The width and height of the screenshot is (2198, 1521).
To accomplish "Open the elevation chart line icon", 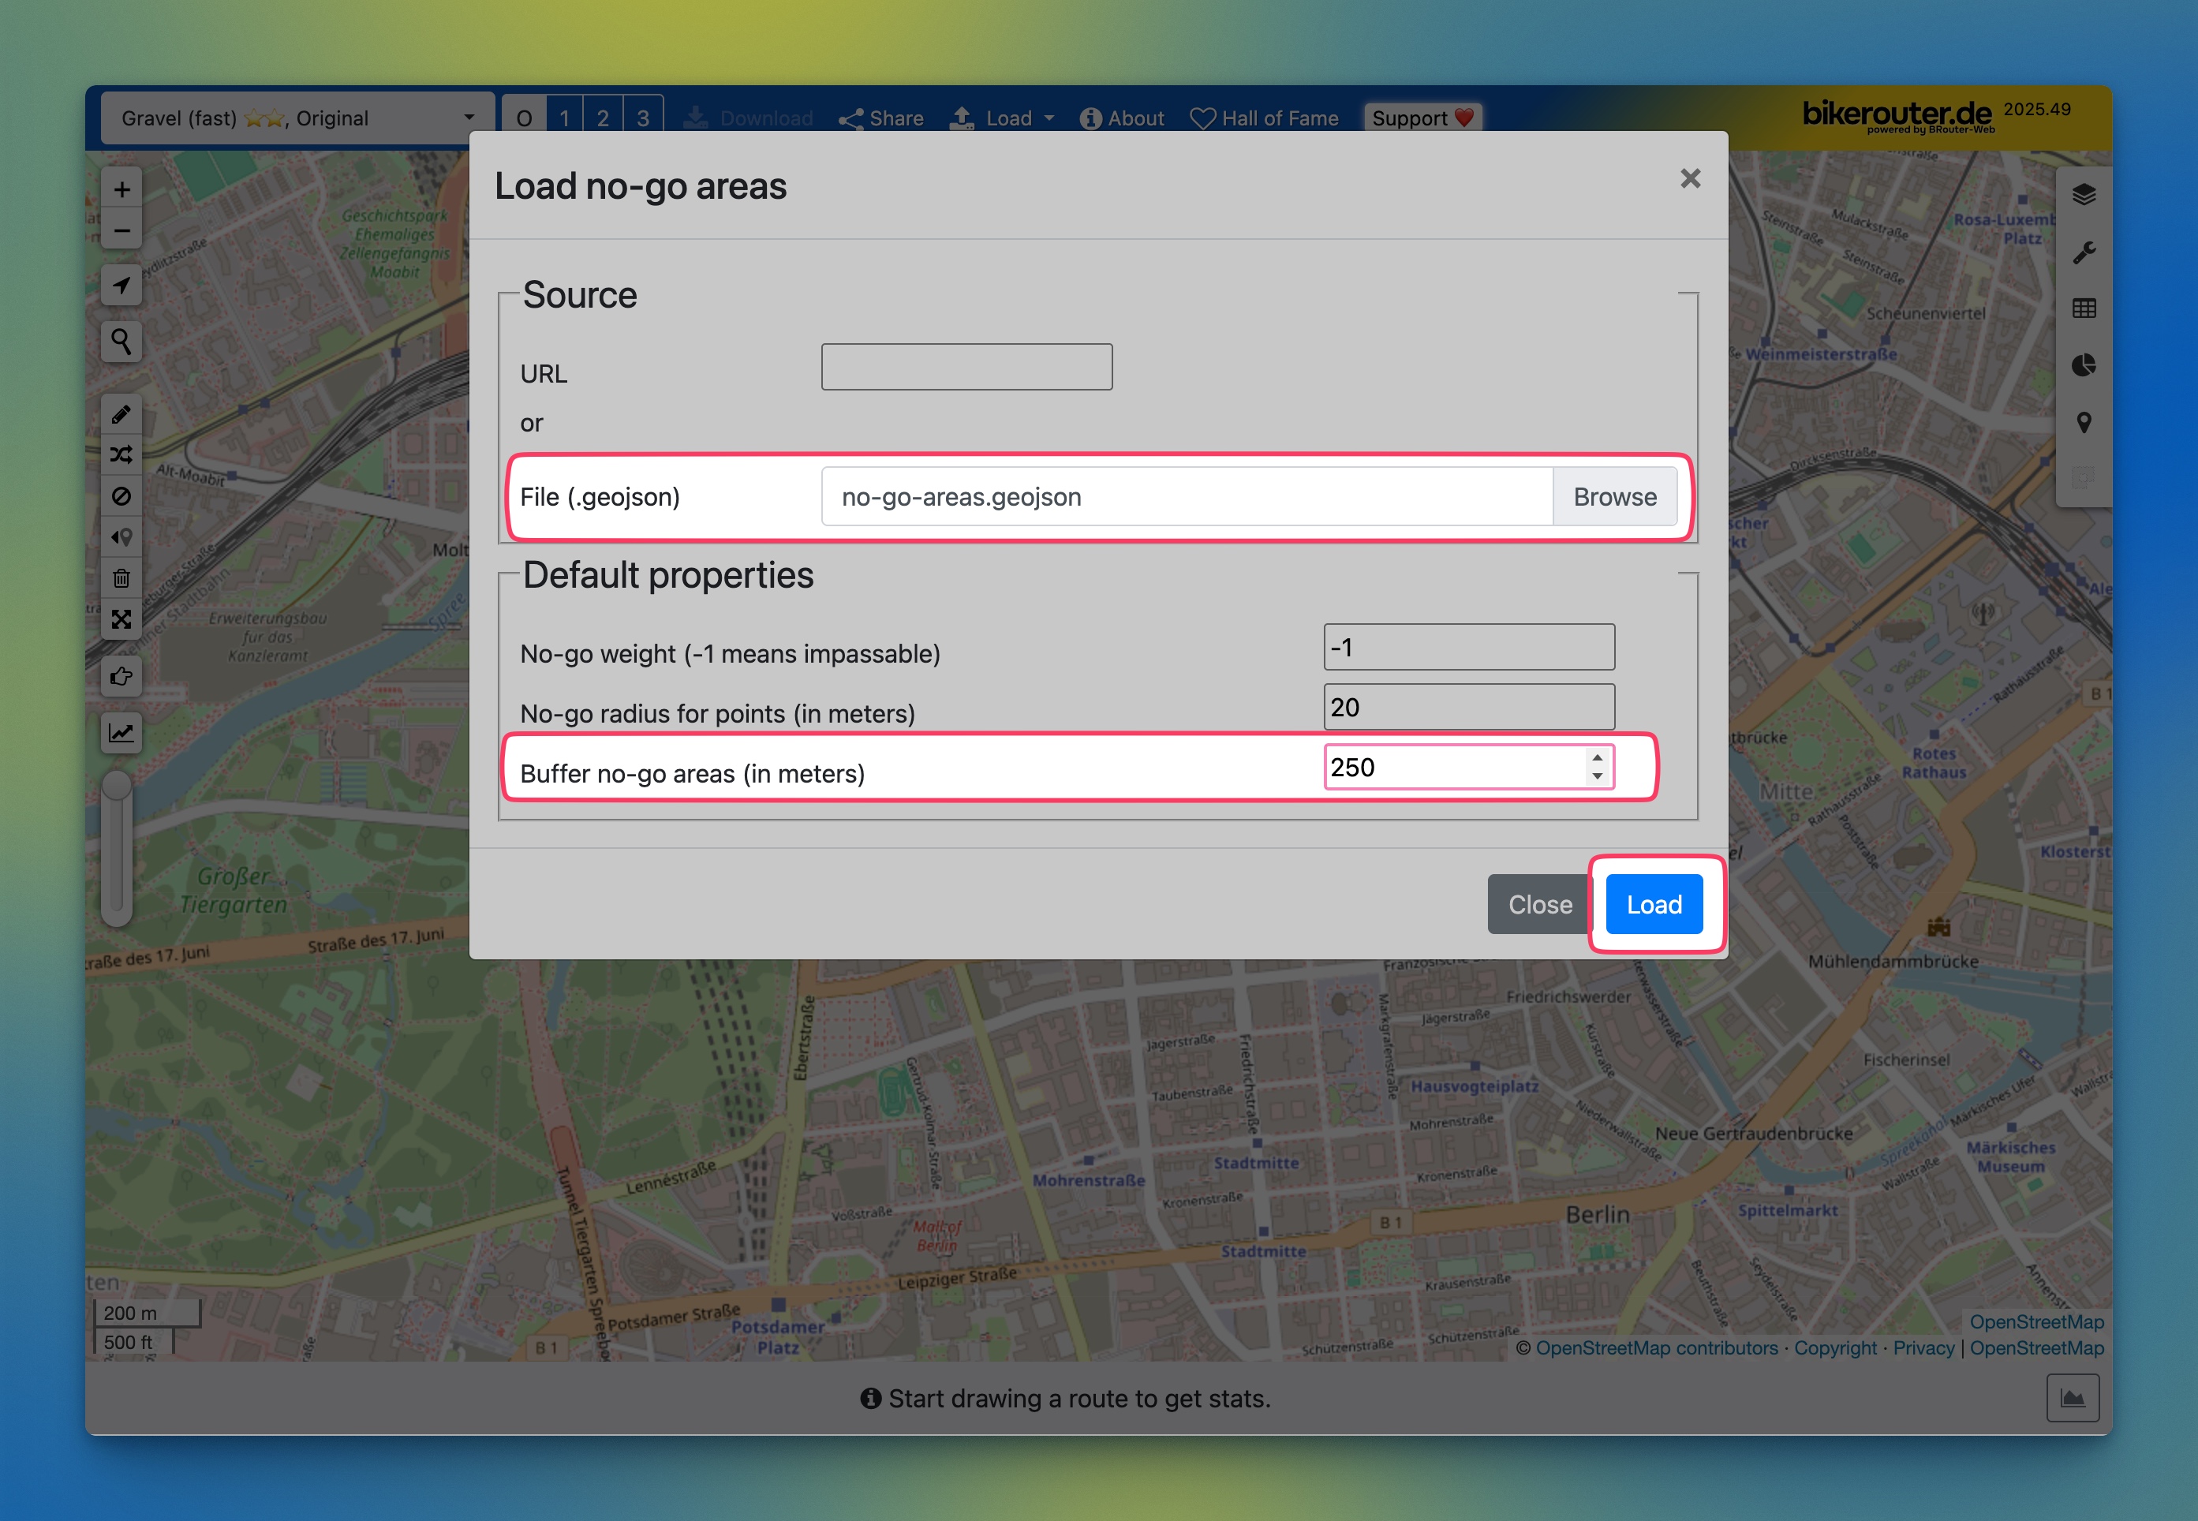I will point(121,732).
